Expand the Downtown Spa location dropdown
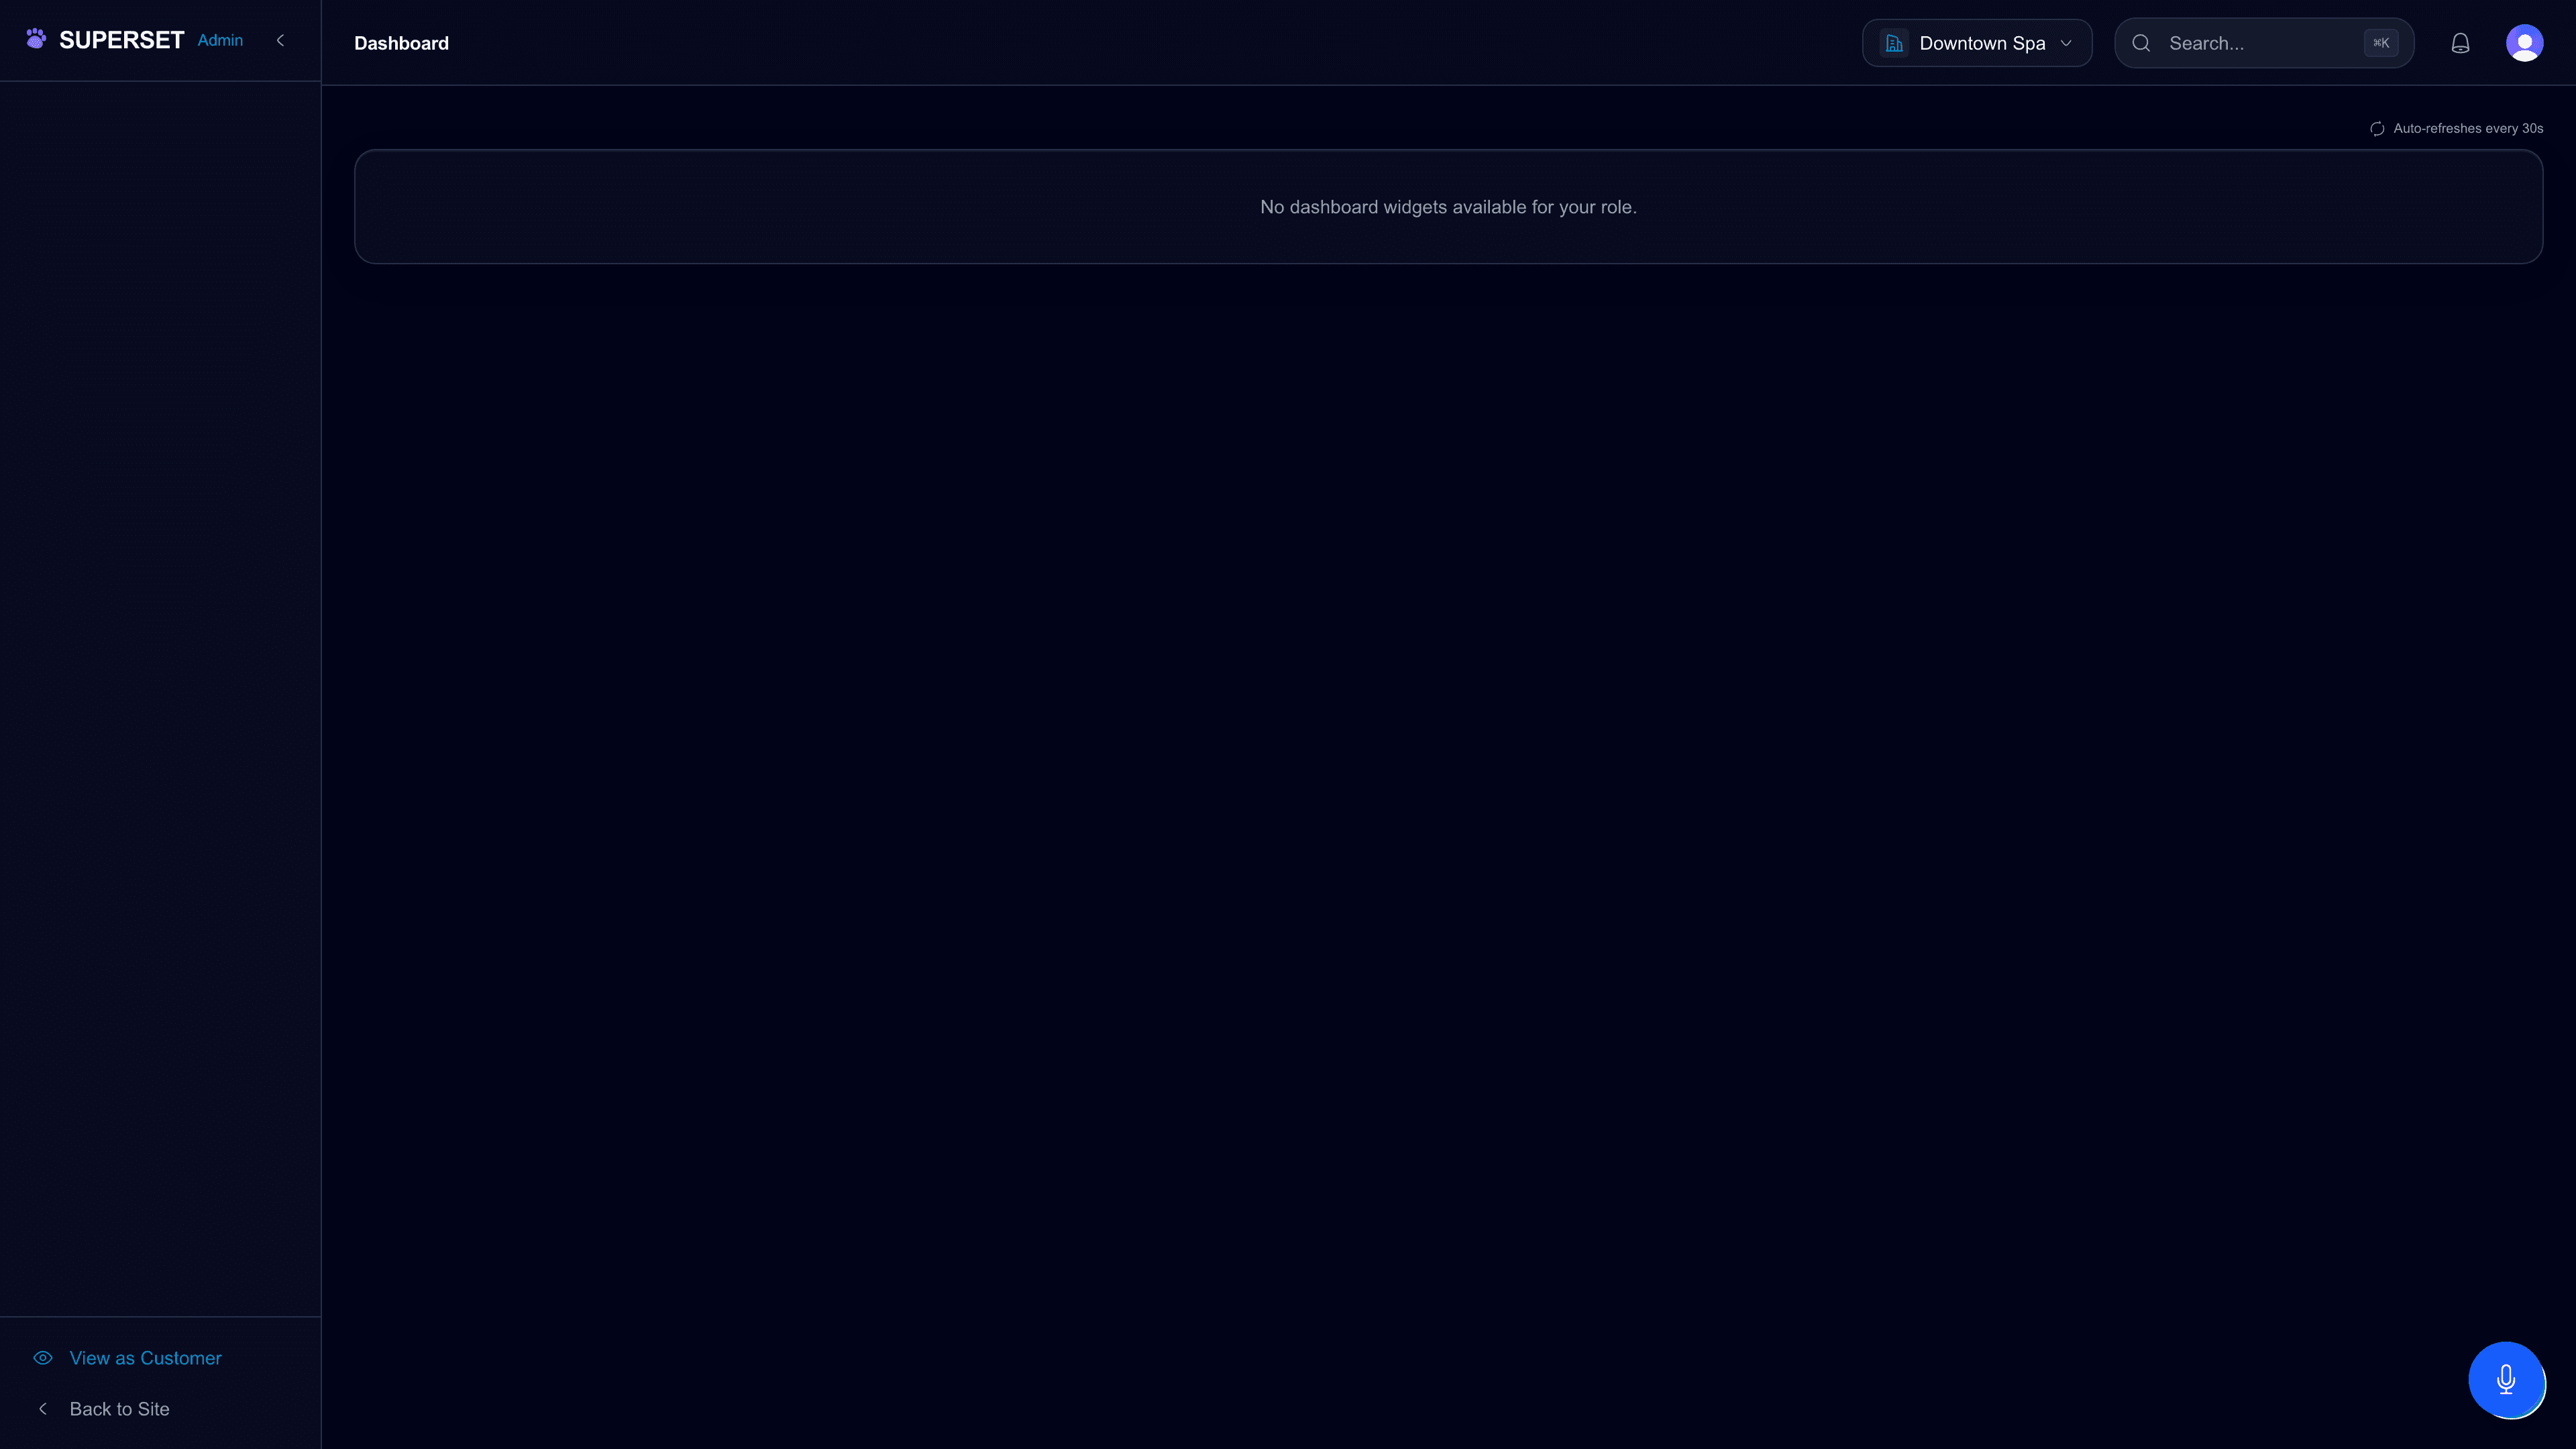The width and height of the screenshot is (2576, 1449). pyautogui.click(x=1976, y=42)
